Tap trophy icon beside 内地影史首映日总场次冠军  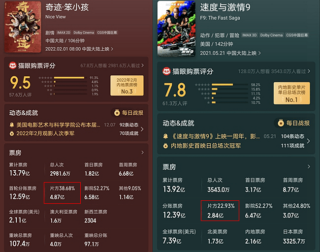(165, 146)
